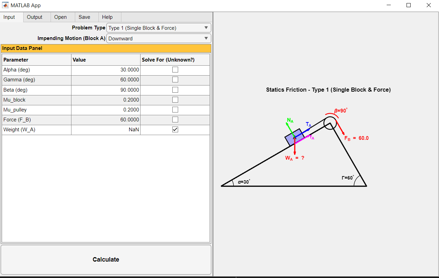Image resolution: width=439 pixels, height=278 pixels.
Task: Click the Value column header
Action: coord(106,60)
